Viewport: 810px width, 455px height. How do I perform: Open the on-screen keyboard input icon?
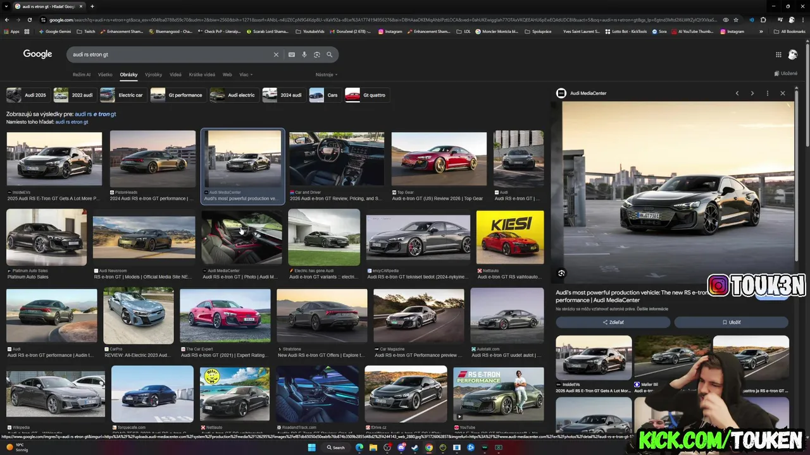click(292, 55)
